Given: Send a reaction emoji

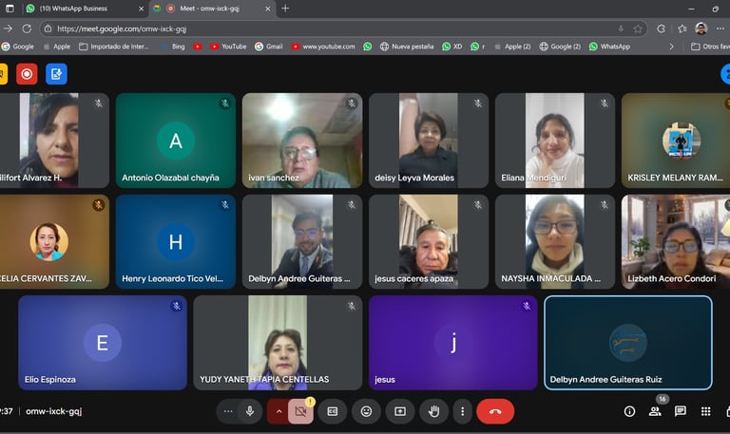Looking at the screenshot, I should 366,411.
